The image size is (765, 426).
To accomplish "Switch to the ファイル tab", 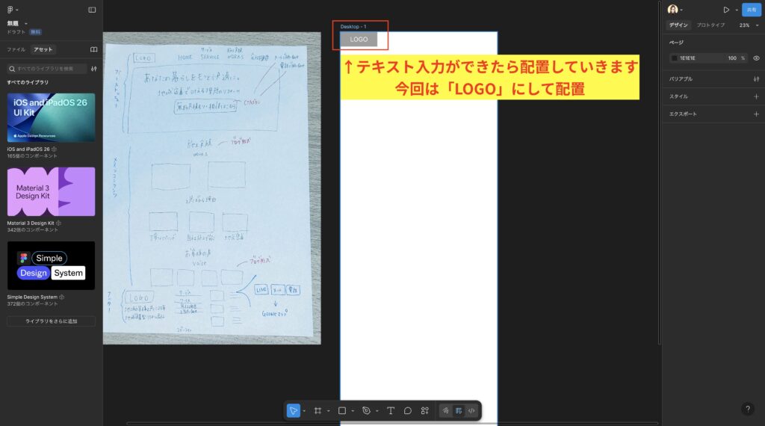I will (x=16, y=49).
